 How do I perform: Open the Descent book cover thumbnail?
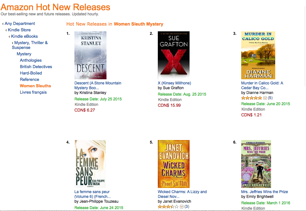tap(90, 55)
